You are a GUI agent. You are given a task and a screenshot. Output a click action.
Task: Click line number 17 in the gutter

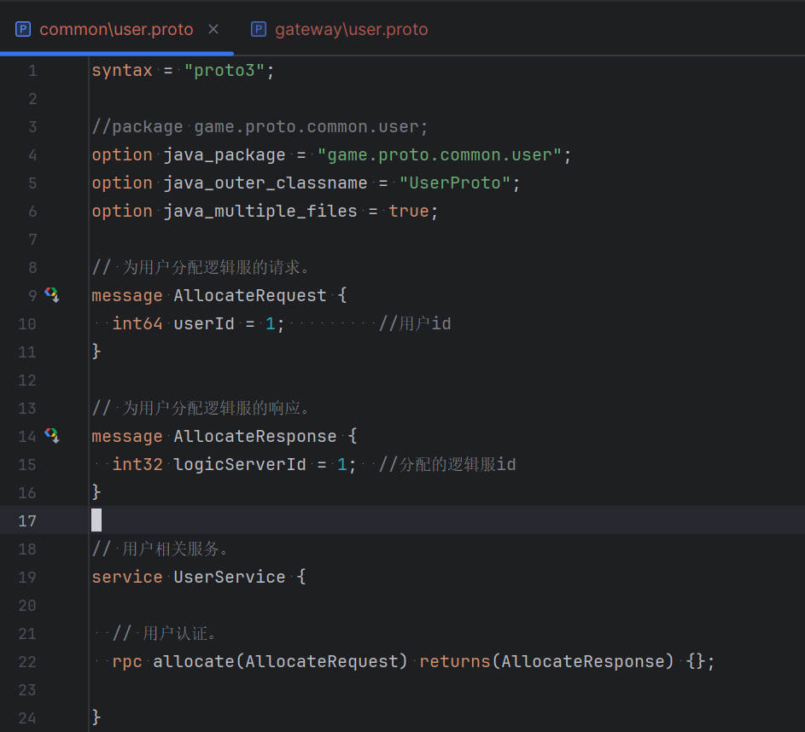tap(26, 520)
